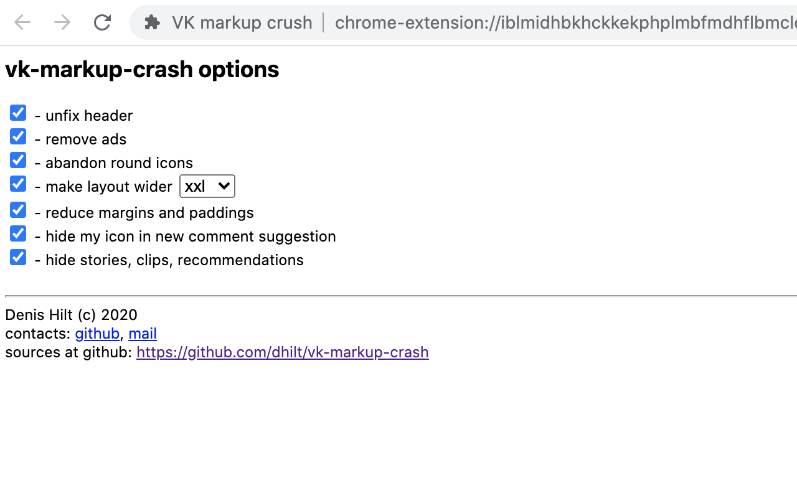The width and height of the screenshot is (797, 498).
Task: Open the layout size dropdown showing xxl
Action: click(207, 186)
